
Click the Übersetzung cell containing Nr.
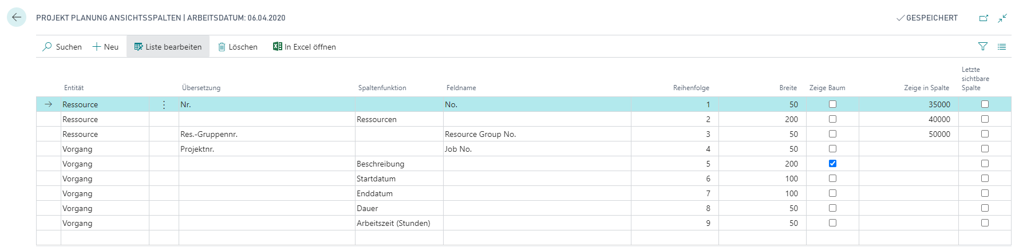coord(267,104)
